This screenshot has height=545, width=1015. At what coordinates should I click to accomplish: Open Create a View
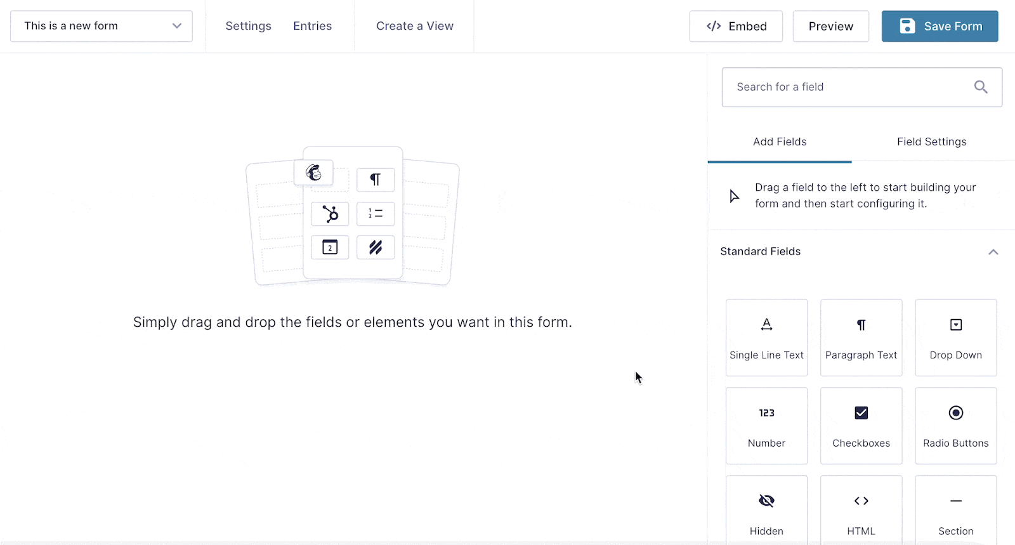[x=415, y=26]
